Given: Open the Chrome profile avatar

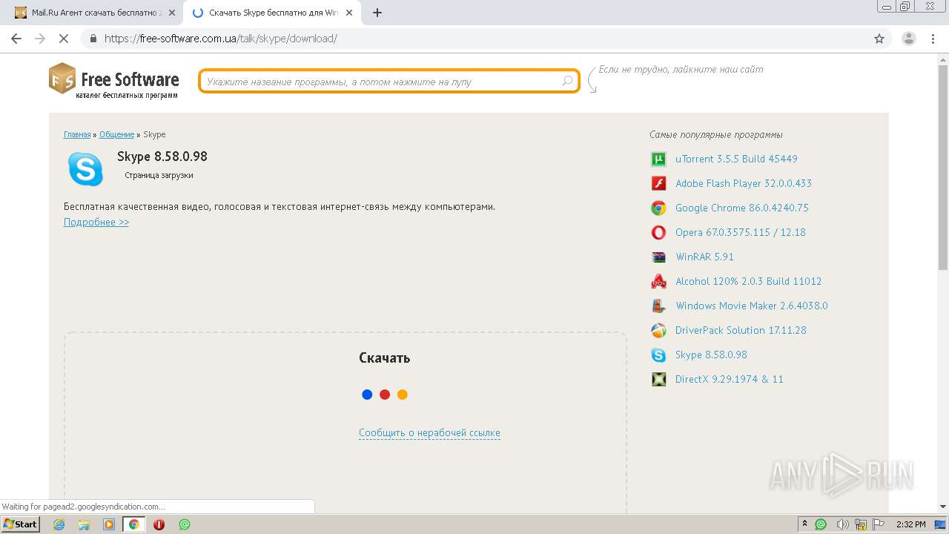Looking at the screenshot, I should (x=909, y=39).
